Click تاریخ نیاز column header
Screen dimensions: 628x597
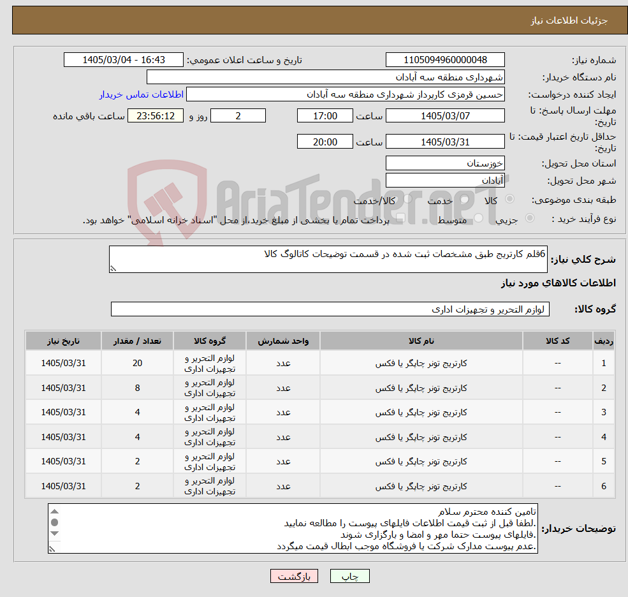(63, 341)
